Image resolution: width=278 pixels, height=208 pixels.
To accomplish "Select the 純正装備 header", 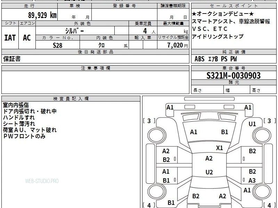I will click(x=234, y=52).
